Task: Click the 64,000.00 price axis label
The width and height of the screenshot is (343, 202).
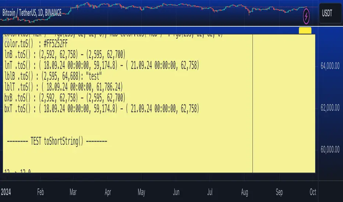Action: (330, 66)
